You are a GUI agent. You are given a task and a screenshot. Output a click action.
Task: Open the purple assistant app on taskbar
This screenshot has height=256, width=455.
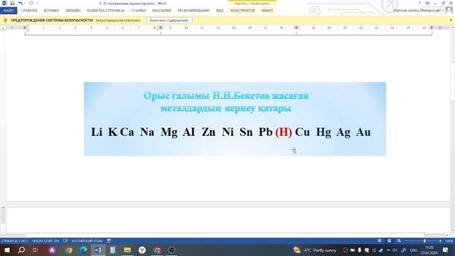(52, 250)
